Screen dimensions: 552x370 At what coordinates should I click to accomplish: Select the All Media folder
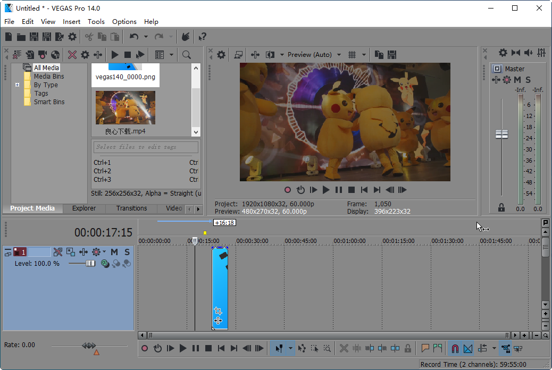46,68
